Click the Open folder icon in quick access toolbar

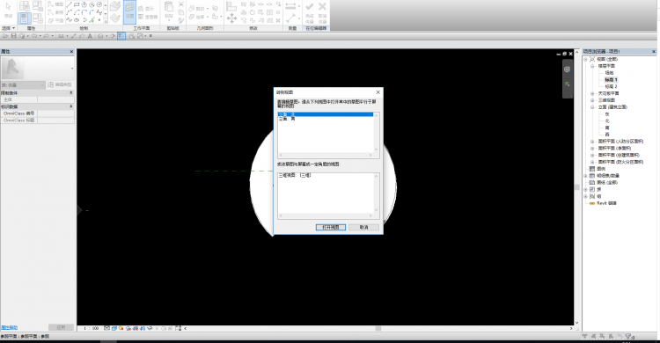point(5,36)
